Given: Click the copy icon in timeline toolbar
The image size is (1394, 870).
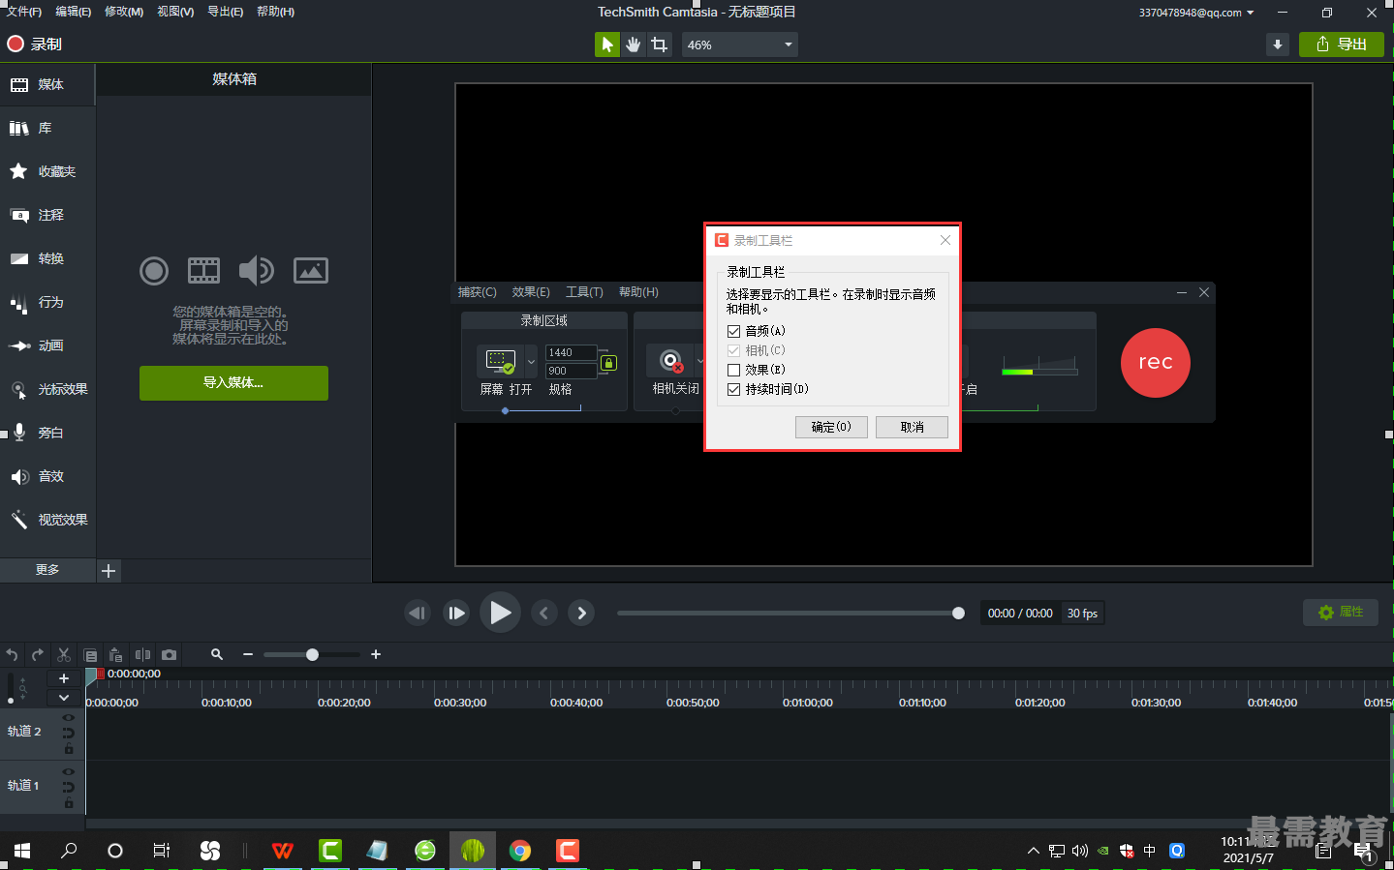Looking at the screenshot, I should click(x=90, y=655).
